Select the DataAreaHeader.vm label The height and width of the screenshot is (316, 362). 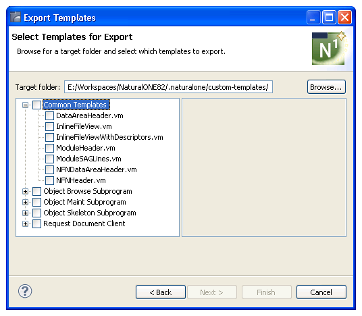point(90,115)
